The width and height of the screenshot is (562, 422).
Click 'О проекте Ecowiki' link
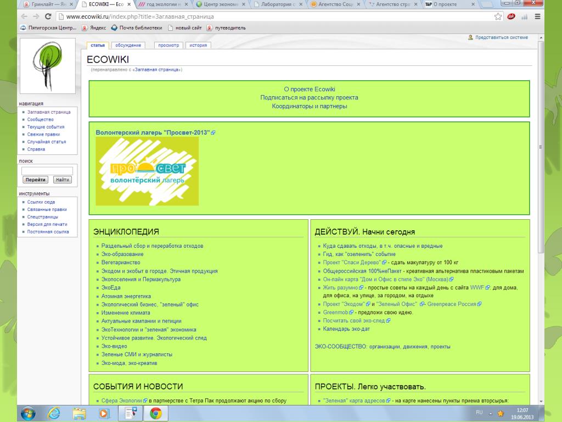tap(310, 89)
